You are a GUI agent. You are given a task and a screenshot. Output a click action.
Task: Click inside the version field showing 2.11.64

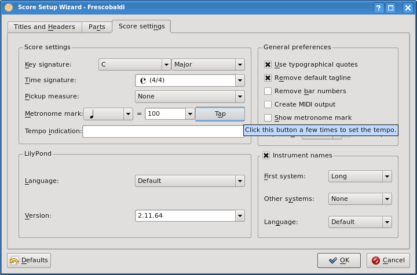click(185, 216)
